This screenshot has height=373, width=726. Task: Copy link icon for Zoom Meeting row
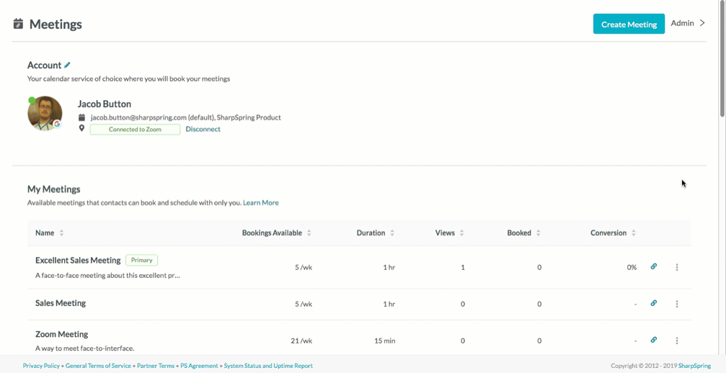[653, 340]
